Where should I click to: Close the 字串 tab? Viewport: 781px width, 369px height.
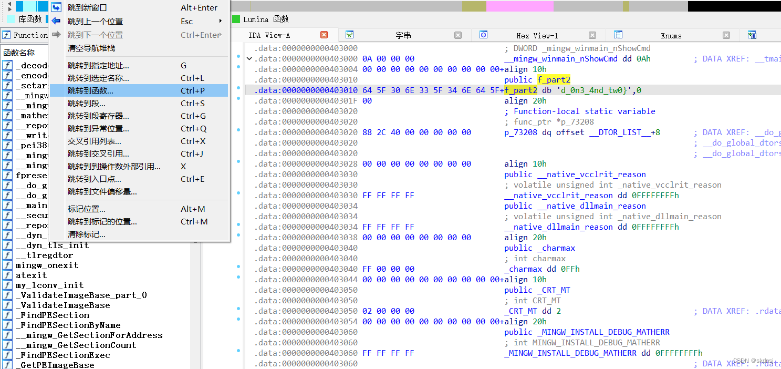(458, 35)
